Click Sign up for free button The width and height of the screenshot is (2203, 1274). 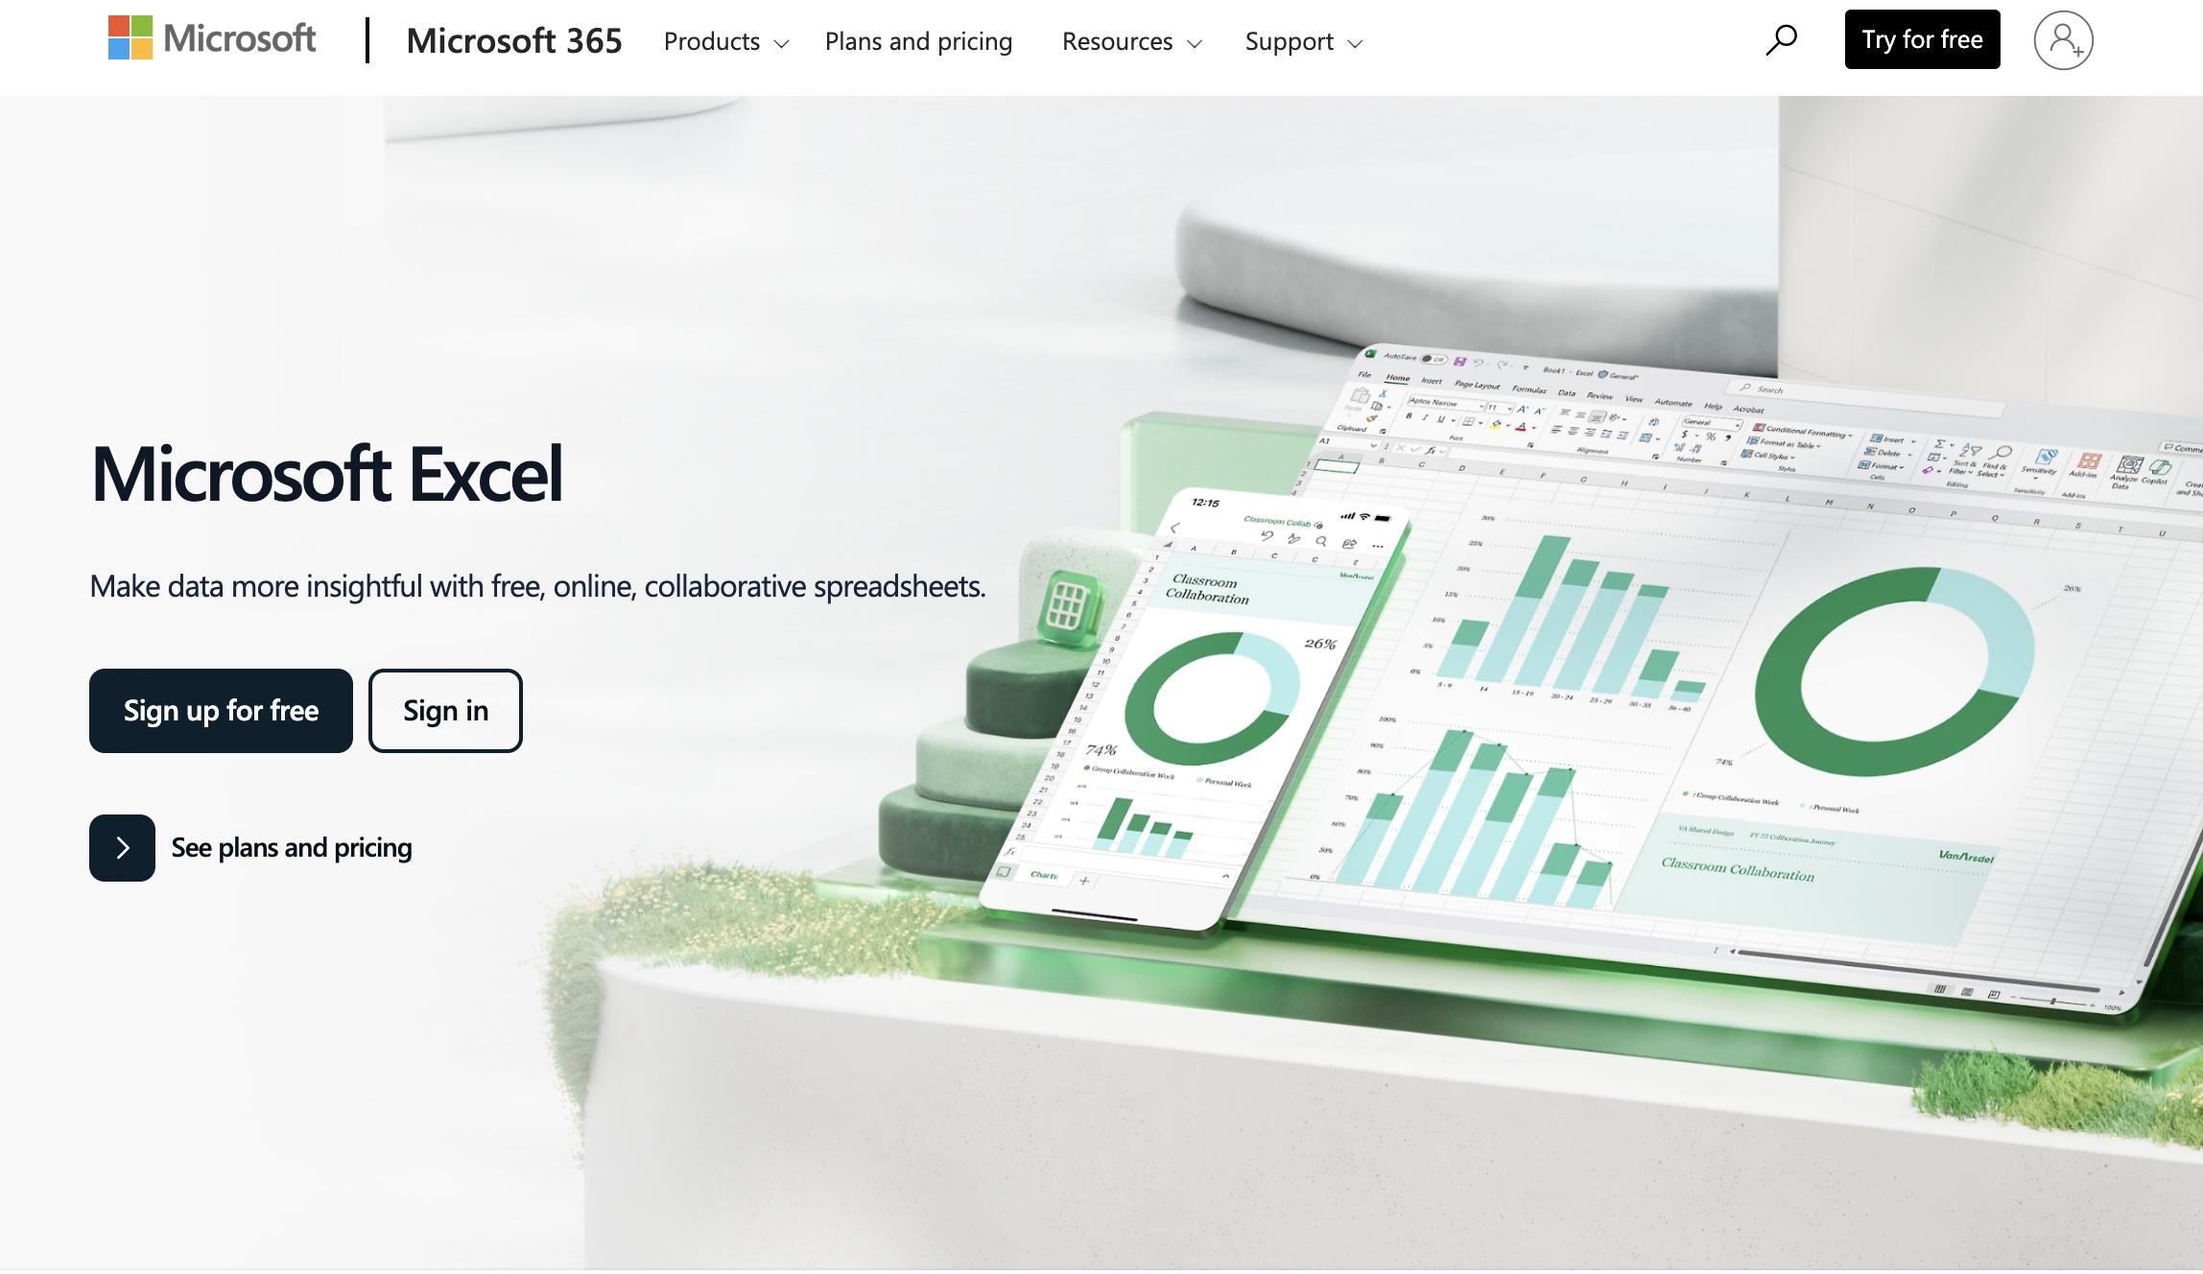222,710
